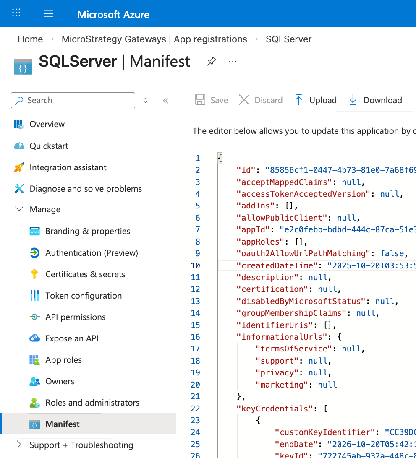Click the app launcher grid icon
Viewport: 416px width, 458px height.
[x=16, y=13]
